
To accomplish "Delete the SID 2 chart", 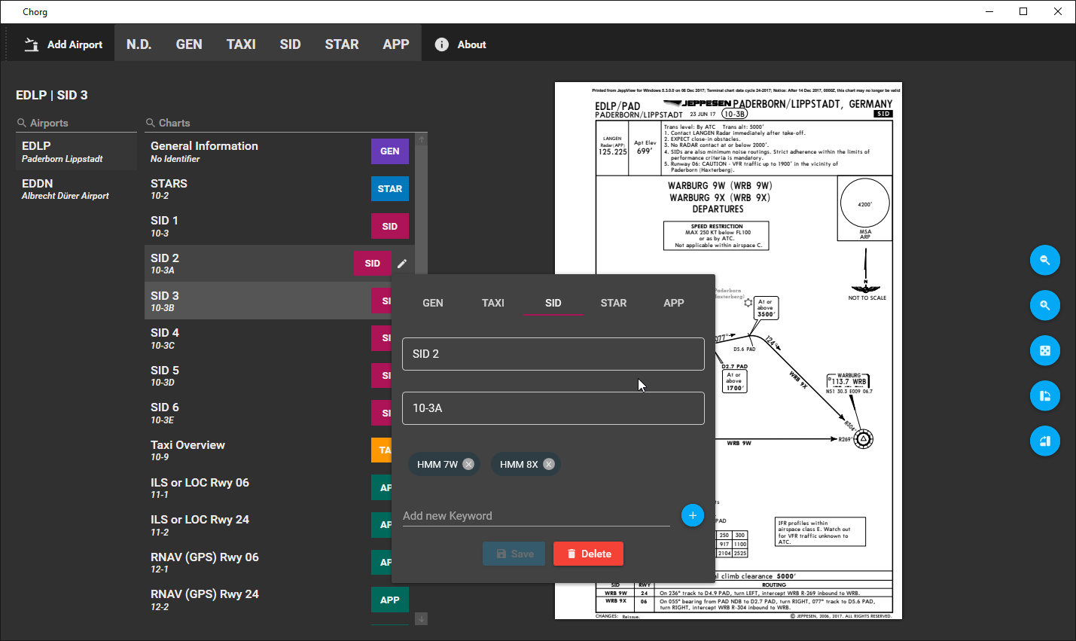I will pyautogui.click(x=588, y=554).
